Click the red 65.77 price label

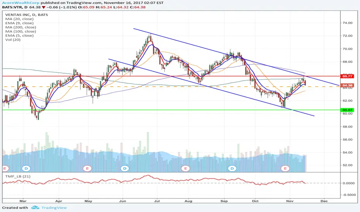click(x=347, y=76)
